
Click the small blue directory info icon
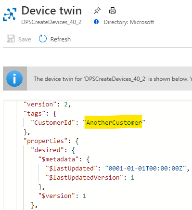(96, 22)
